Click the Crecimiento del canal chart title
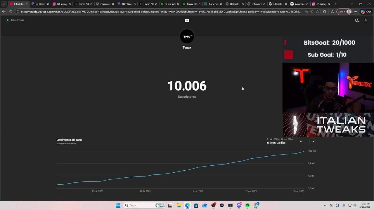This screenshot has height=210, width=374. pos(69,140)
